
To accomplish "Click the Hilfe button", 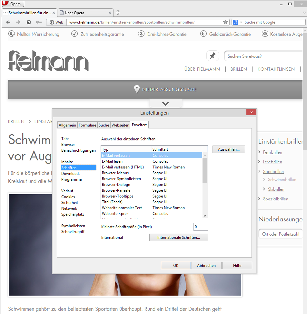I will tap(237, 265).
